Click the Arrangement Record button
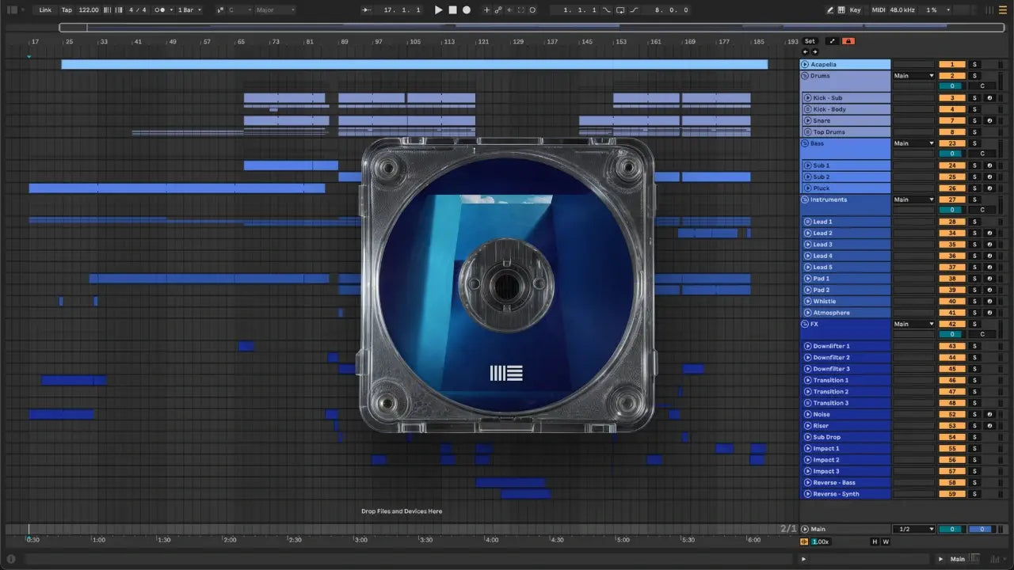 (x=467, y=10)
